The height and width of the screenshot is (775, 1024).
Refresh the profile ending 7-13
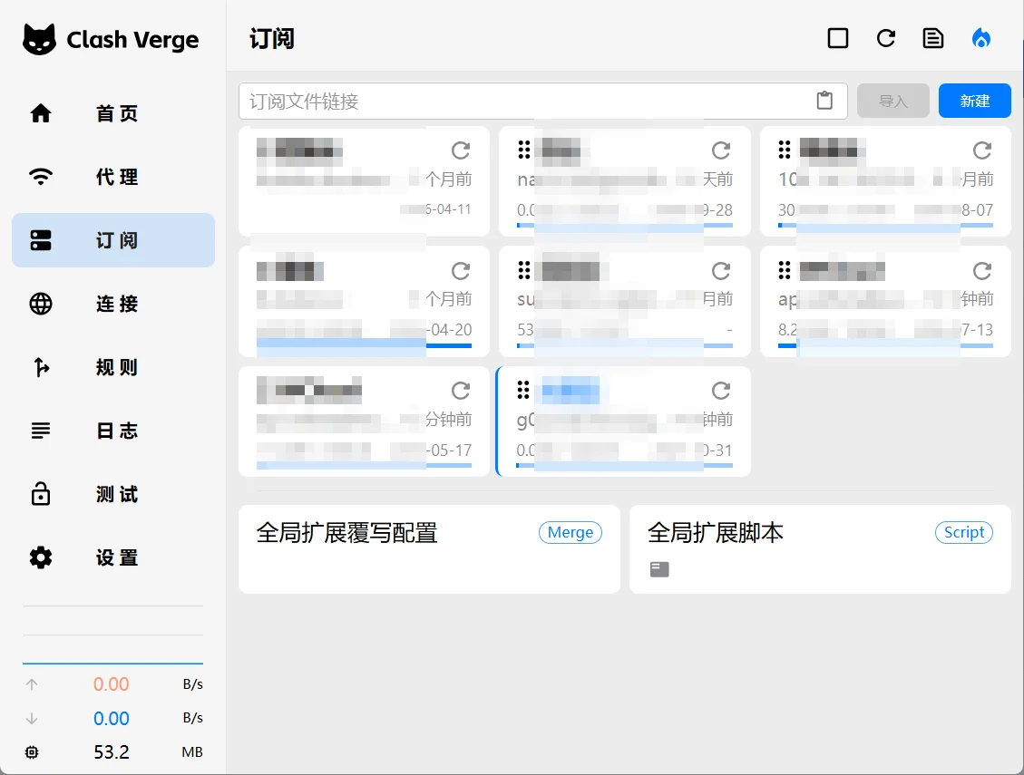(x=982, y=271)
